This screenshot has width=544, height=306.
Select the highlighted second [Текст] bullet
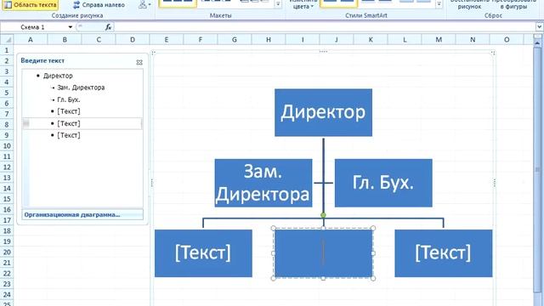point(69,123)
